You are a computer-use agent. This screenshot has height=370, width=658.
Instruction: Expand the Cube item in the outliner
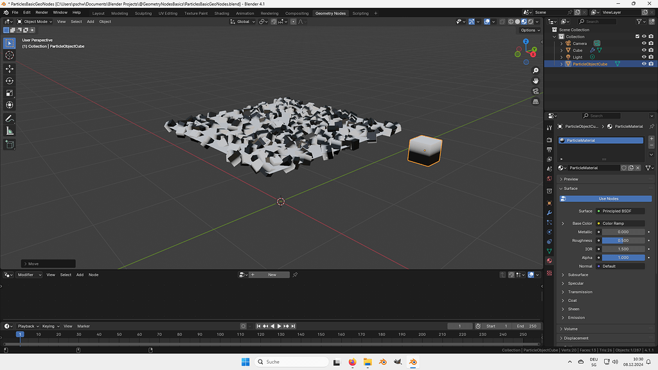click(x=562, y=50)
